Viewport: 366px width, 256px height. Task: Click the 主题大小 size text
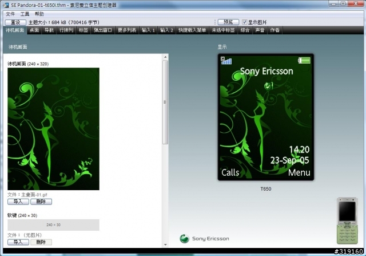tap(64, 22)
